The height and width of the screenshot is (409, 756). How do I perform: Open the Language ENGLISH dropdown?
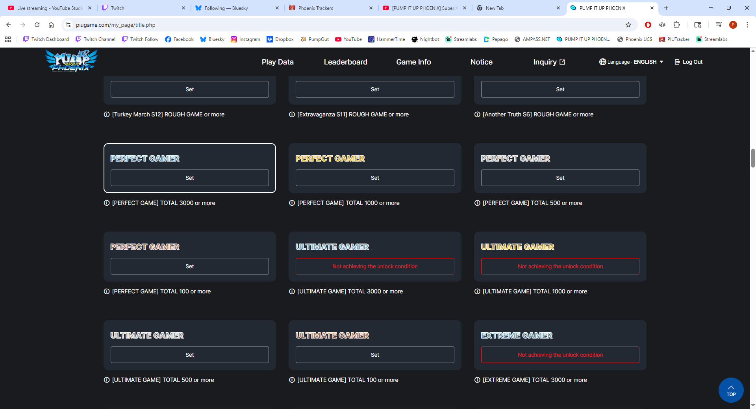click(631, 62)
